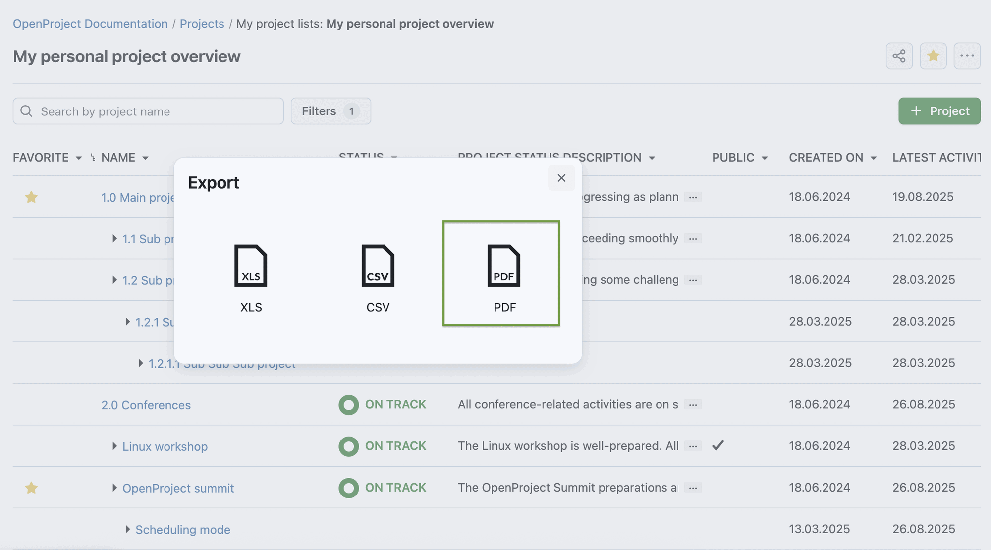Toggle favorite star on 1.0 Main project
The width and height of the screenshot is (991, 550).
coord(31,197)
